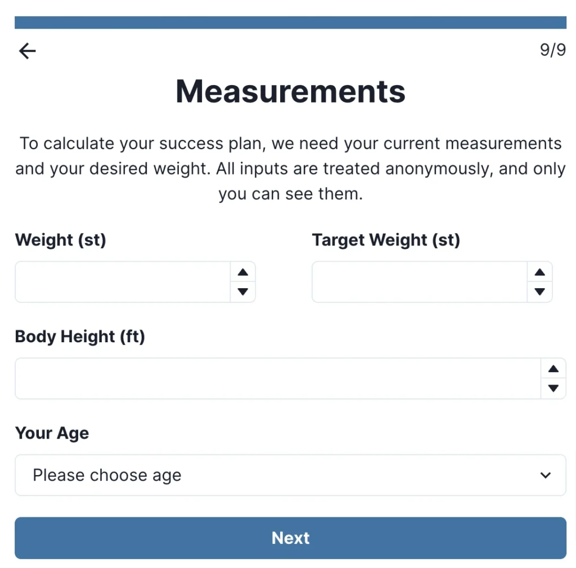This screenshot has height=568, width=576.
Task: Click the "Weight (st)" label
Action: [61, 240]
